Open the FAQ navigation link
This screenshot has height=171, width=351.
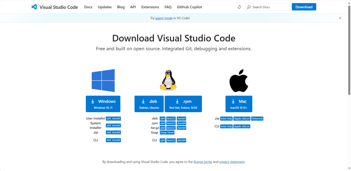pyautogui.click(x=168, y=7)
